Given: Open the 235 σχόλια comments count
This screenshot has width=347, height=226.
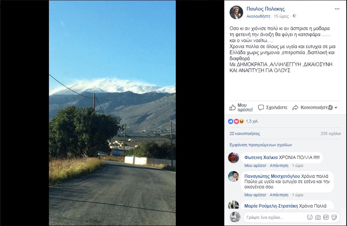Looking at the screenshot, I should pos(330,133).
